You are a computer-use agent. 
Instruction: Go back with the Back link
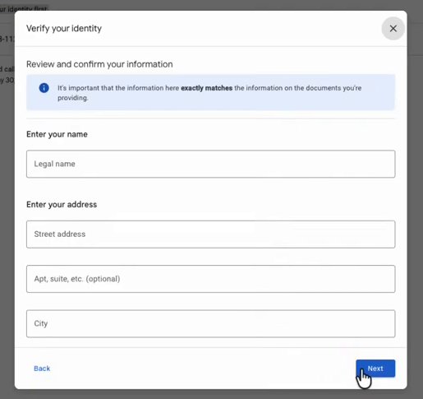click(42, 369)
